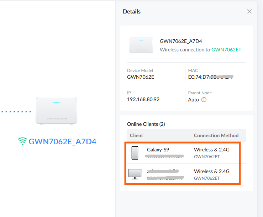Click the Galaxy-S9 phone icon
Screen dimensions: 263x217
[135, 153]
